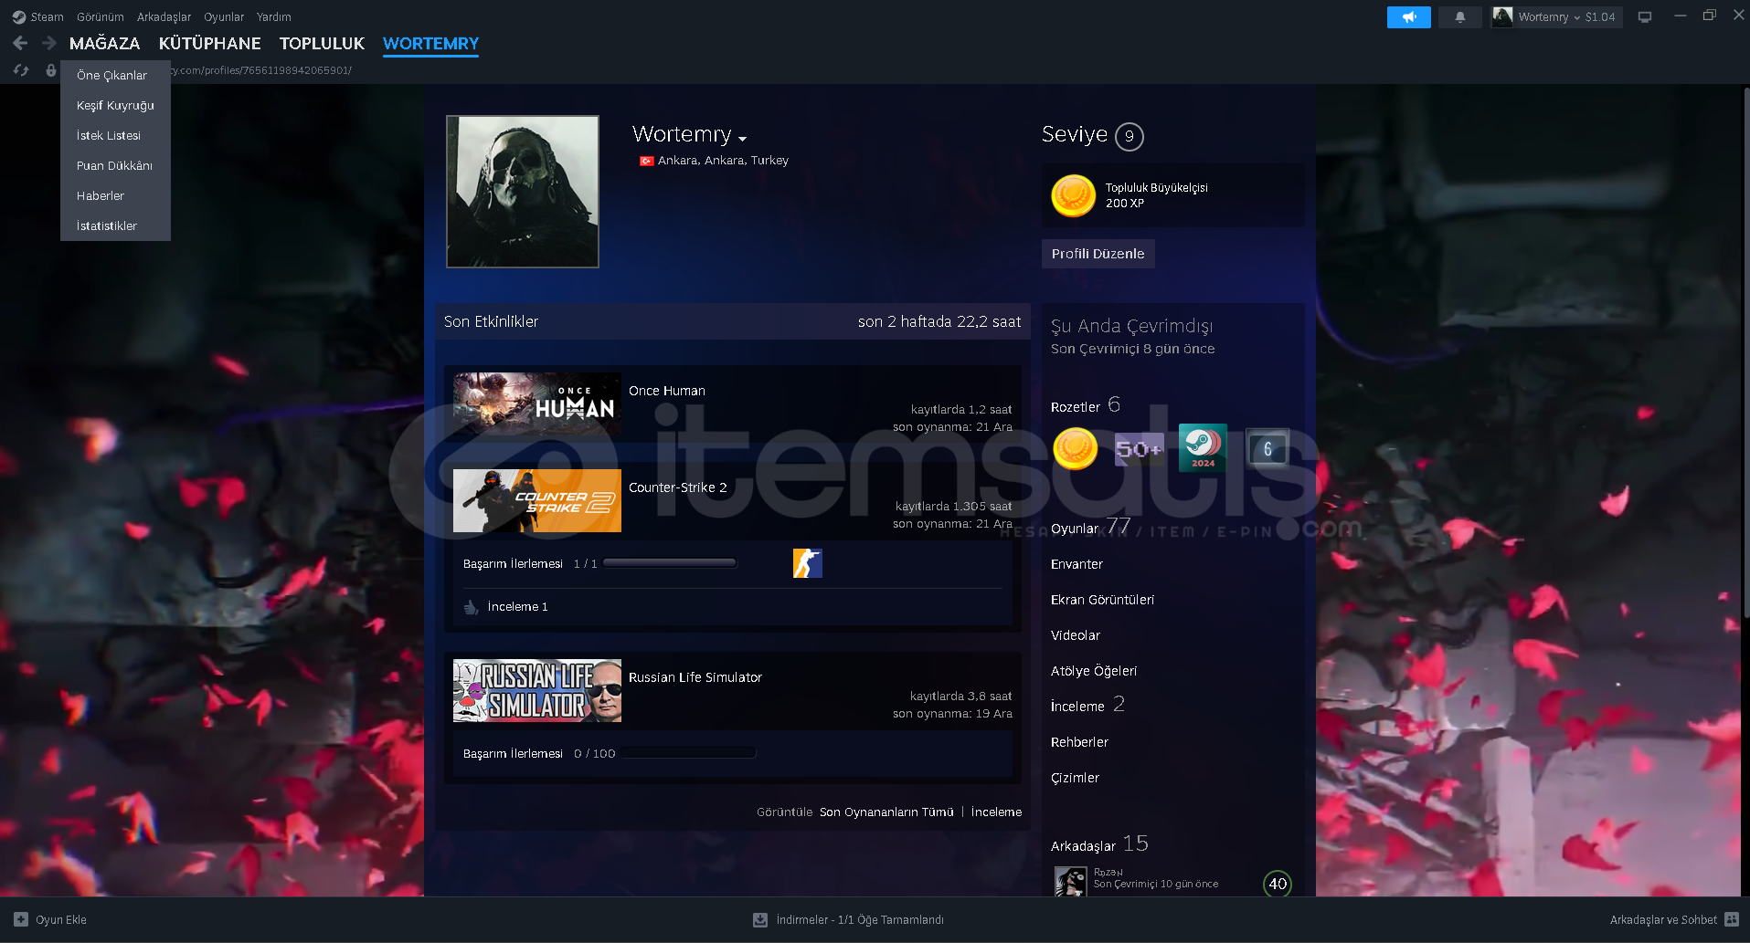Open Ekran Görüntüleri
Image resolution: width=1750 pixels, height=943 pixels.
click(x=1102, y=600)
